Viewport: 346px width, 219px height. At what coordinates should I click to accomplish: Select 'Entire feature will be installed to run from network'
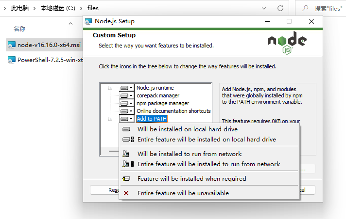pyautogui.click(x=208, y=164)
